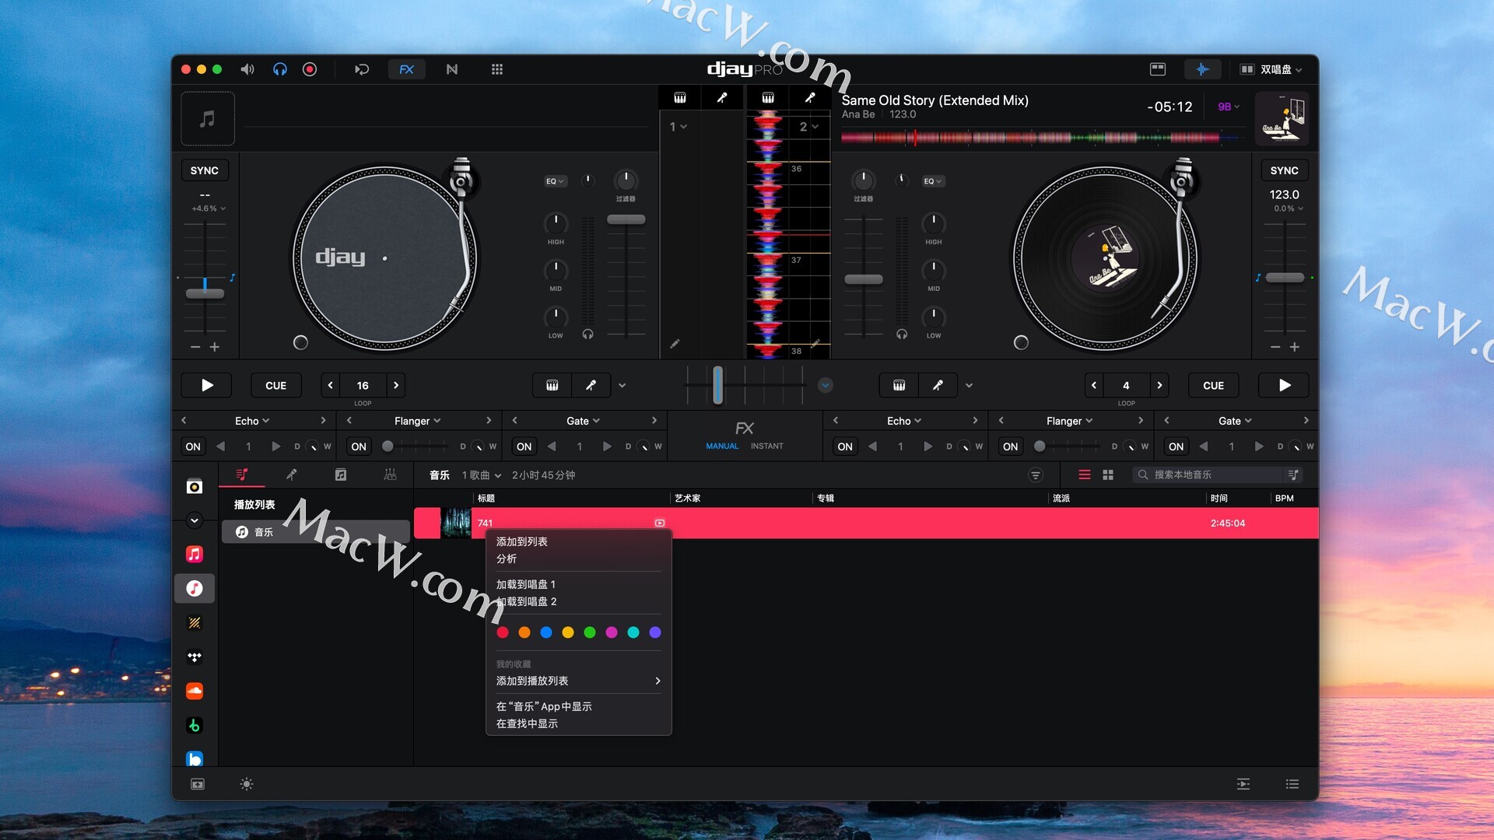The width and height of the screenshot is (1494, 840).
Task: Click the video window icon top right
Action: (1158, 69)
